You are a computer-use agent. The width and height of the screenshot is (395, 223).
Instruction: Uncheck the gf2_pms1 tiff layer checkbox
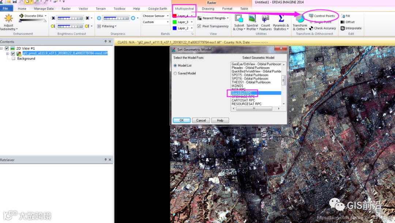[x=13, y=54]
